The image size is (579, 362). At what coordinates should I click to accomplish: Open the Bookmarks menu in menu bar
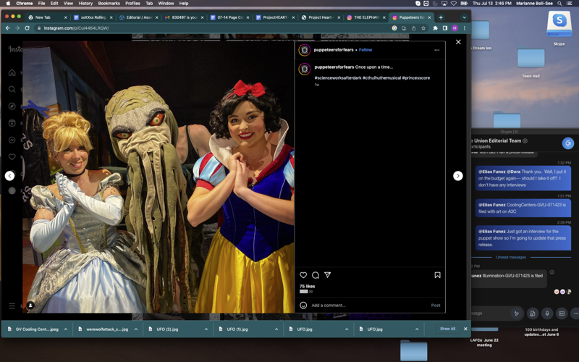click(109, 4)
